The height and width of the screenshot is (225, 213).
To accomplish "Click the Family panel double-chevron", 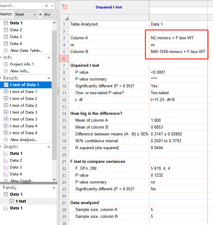I will point(54,188).
